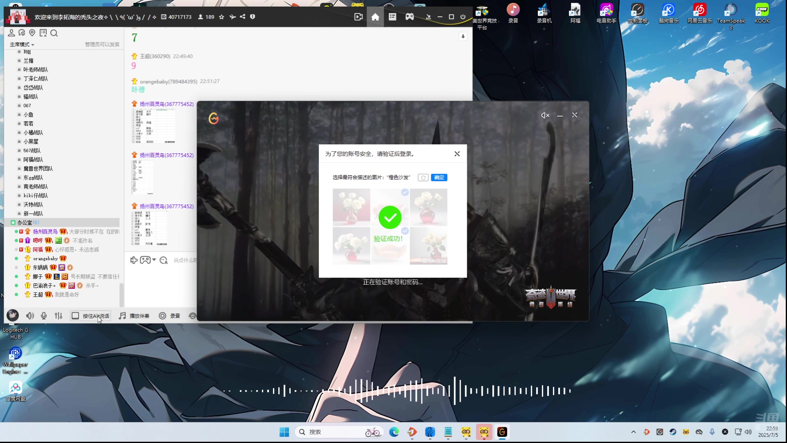Toggle the speaker volume icon in YY bottom bar
This screenshot has width=787, height=443.
tap(30, 316)
